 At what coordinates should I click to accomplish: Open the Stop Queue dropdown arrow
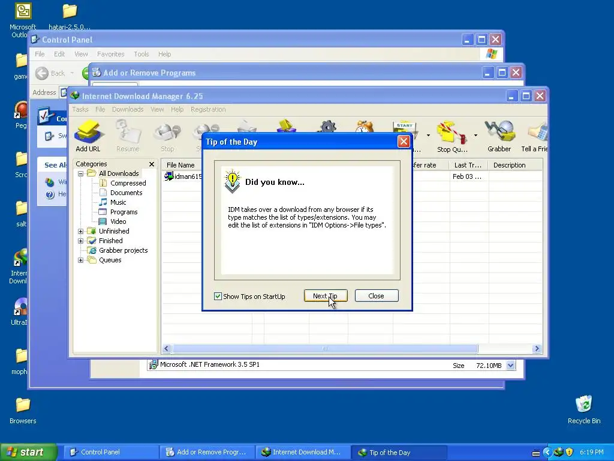coord(475,136)
